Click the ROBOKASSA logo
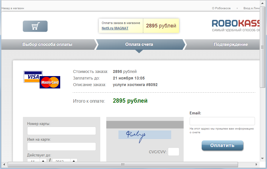This screenshot has width=267, height=169. point(235,25)
